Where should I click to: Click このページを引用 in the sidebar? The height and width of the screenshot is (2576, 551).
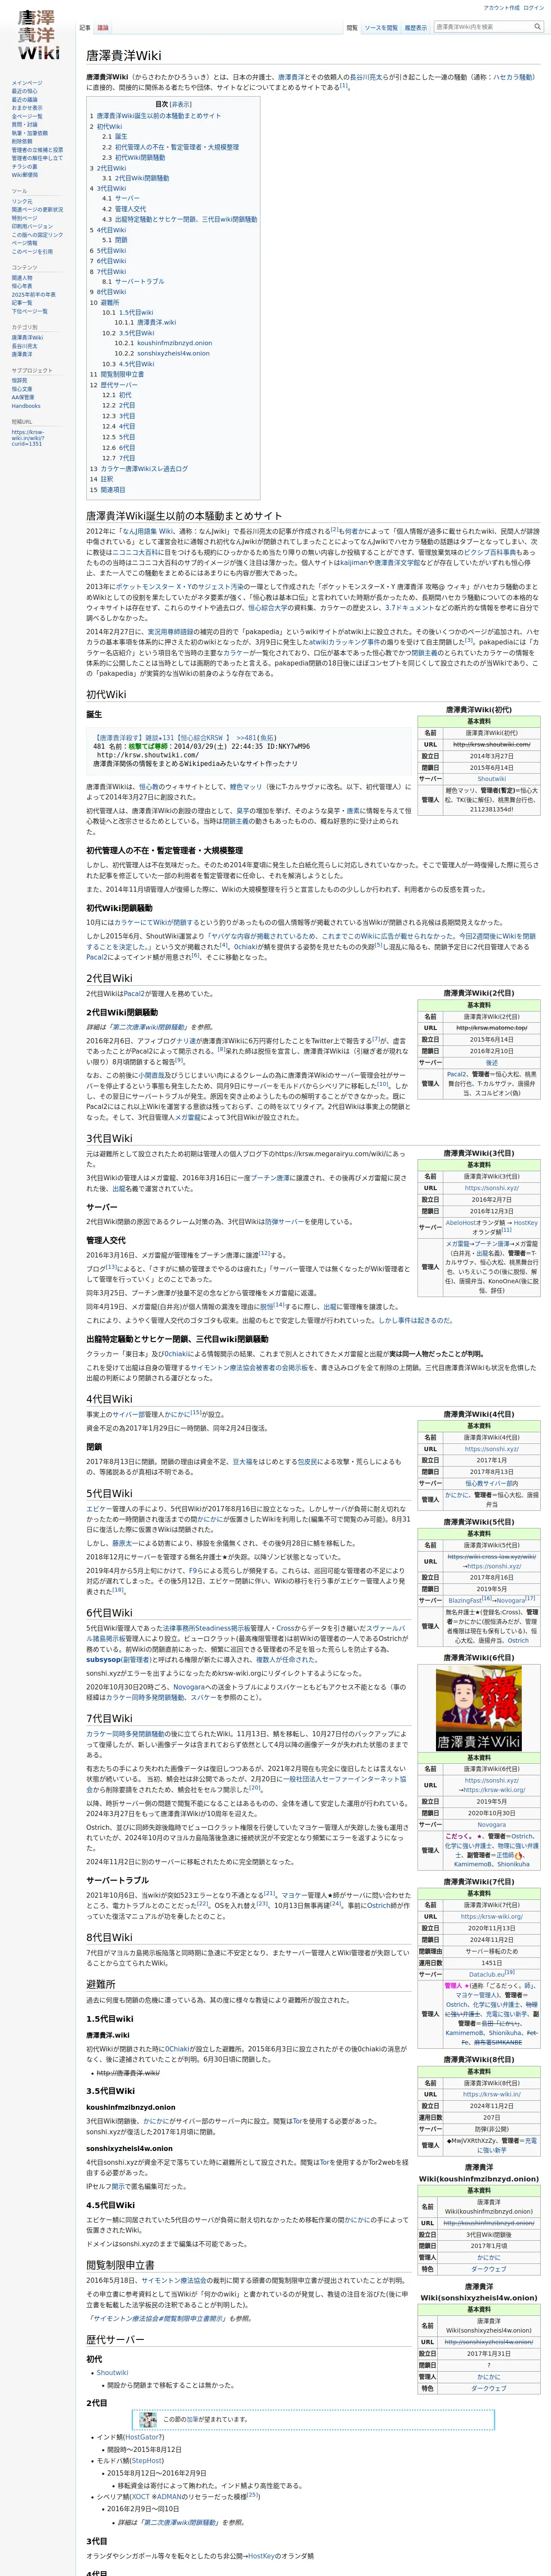tap(32, 251)
